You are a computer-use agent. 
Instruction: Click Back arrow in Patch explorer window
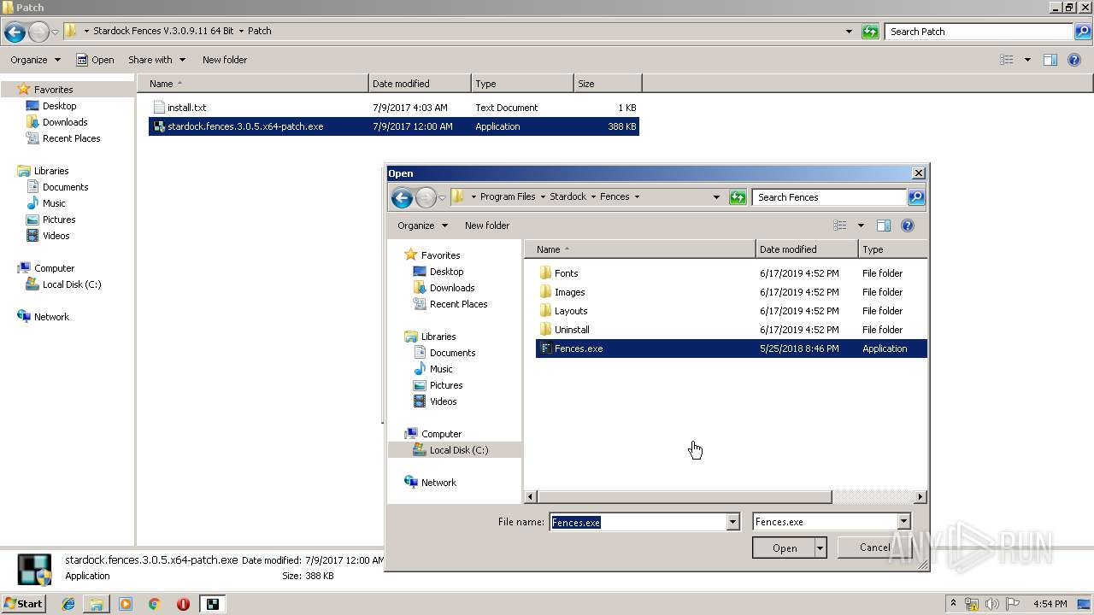[15, 32]
